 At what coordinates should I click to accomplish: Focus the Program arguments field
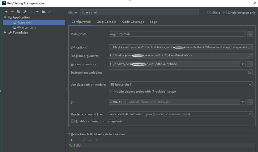click(x=181, y=56)
